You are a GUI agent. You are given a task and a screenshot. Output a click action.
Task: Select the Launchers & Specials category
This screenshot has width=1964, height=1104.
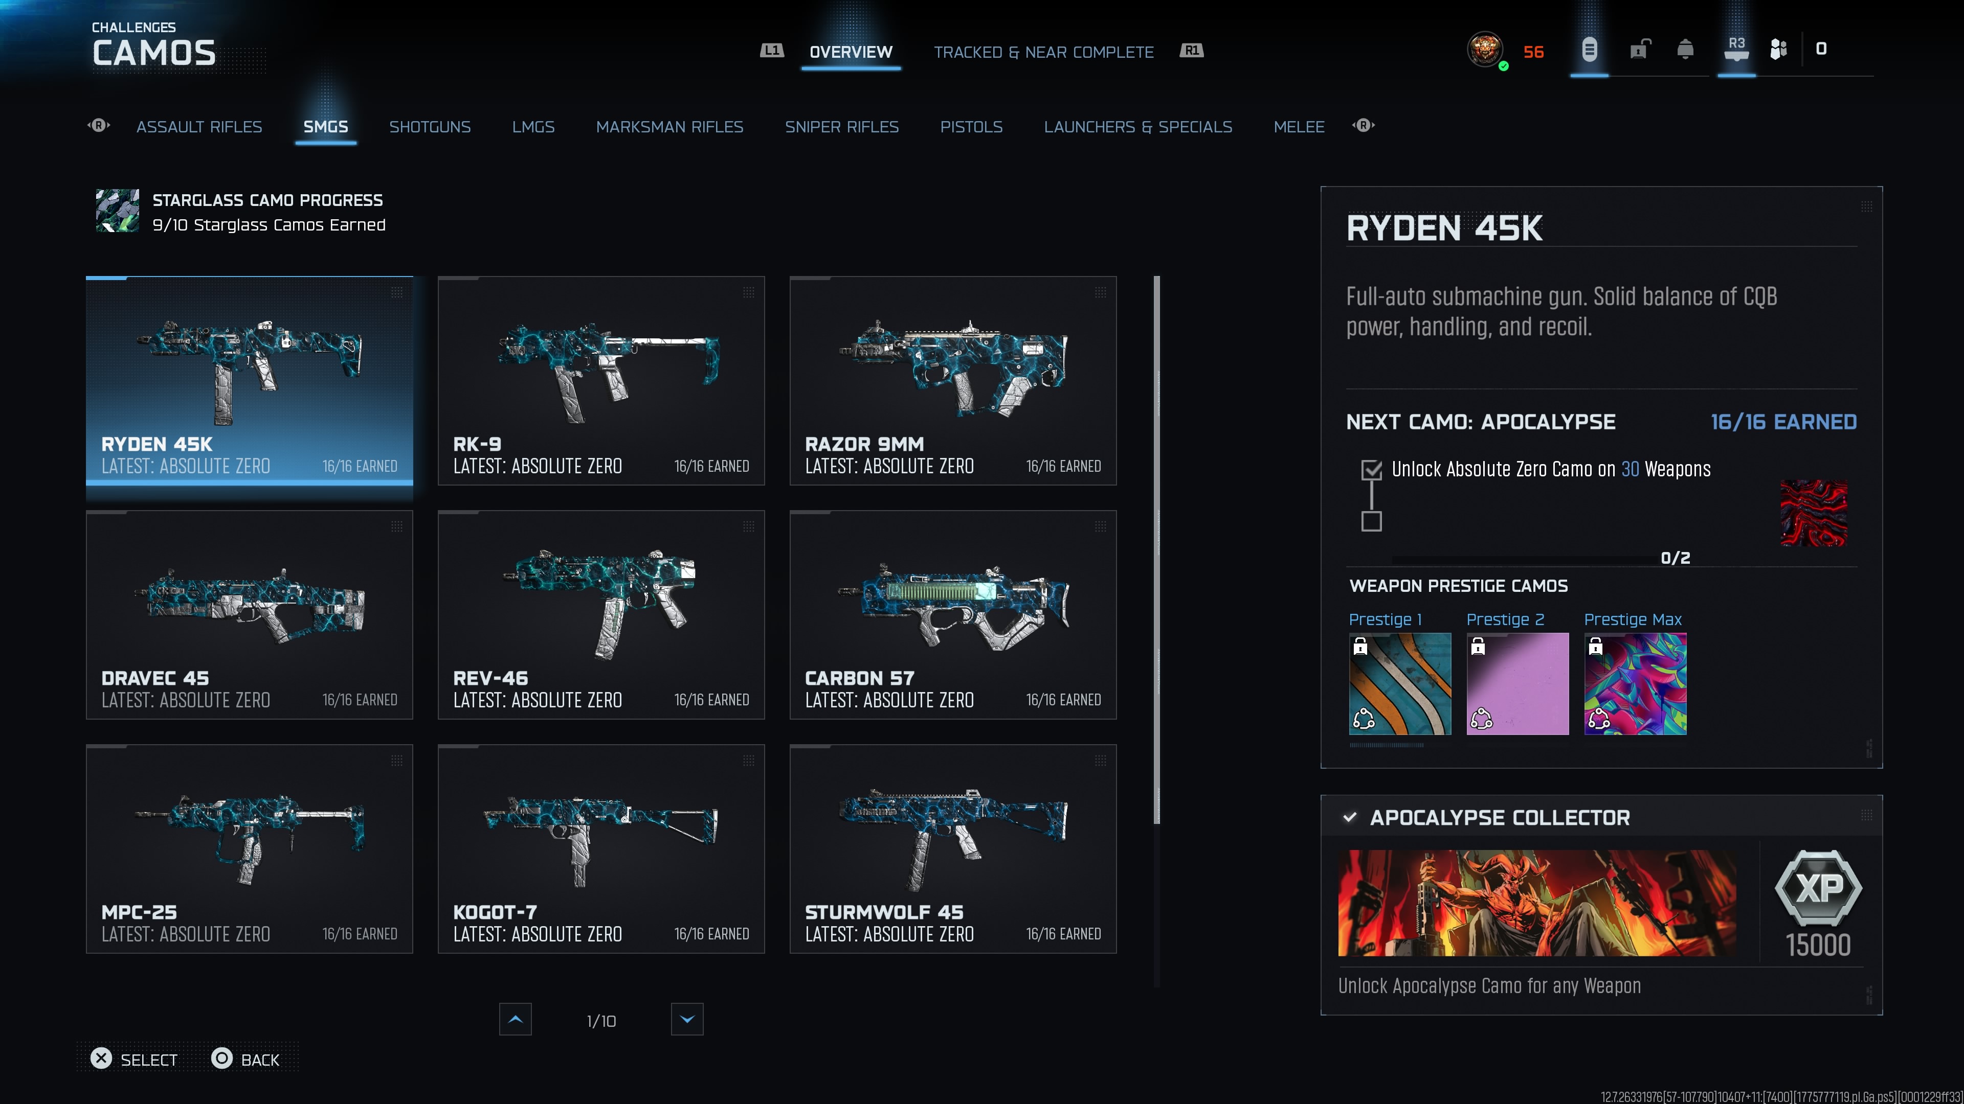(x=1139, y=126)
